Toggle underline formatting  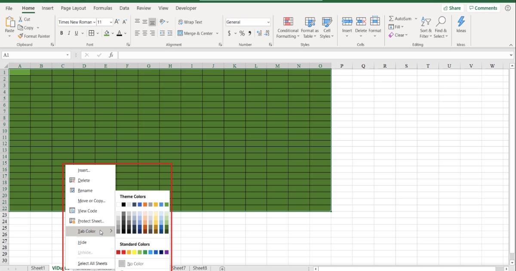click(76, 33)
